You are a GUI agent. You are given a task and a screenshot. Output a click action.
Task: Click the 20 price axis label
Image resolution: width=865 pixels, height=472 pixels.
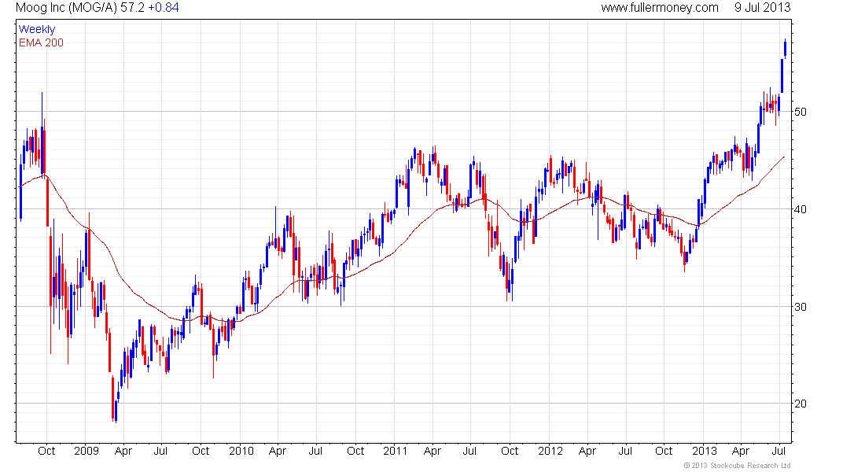(800, 404)
